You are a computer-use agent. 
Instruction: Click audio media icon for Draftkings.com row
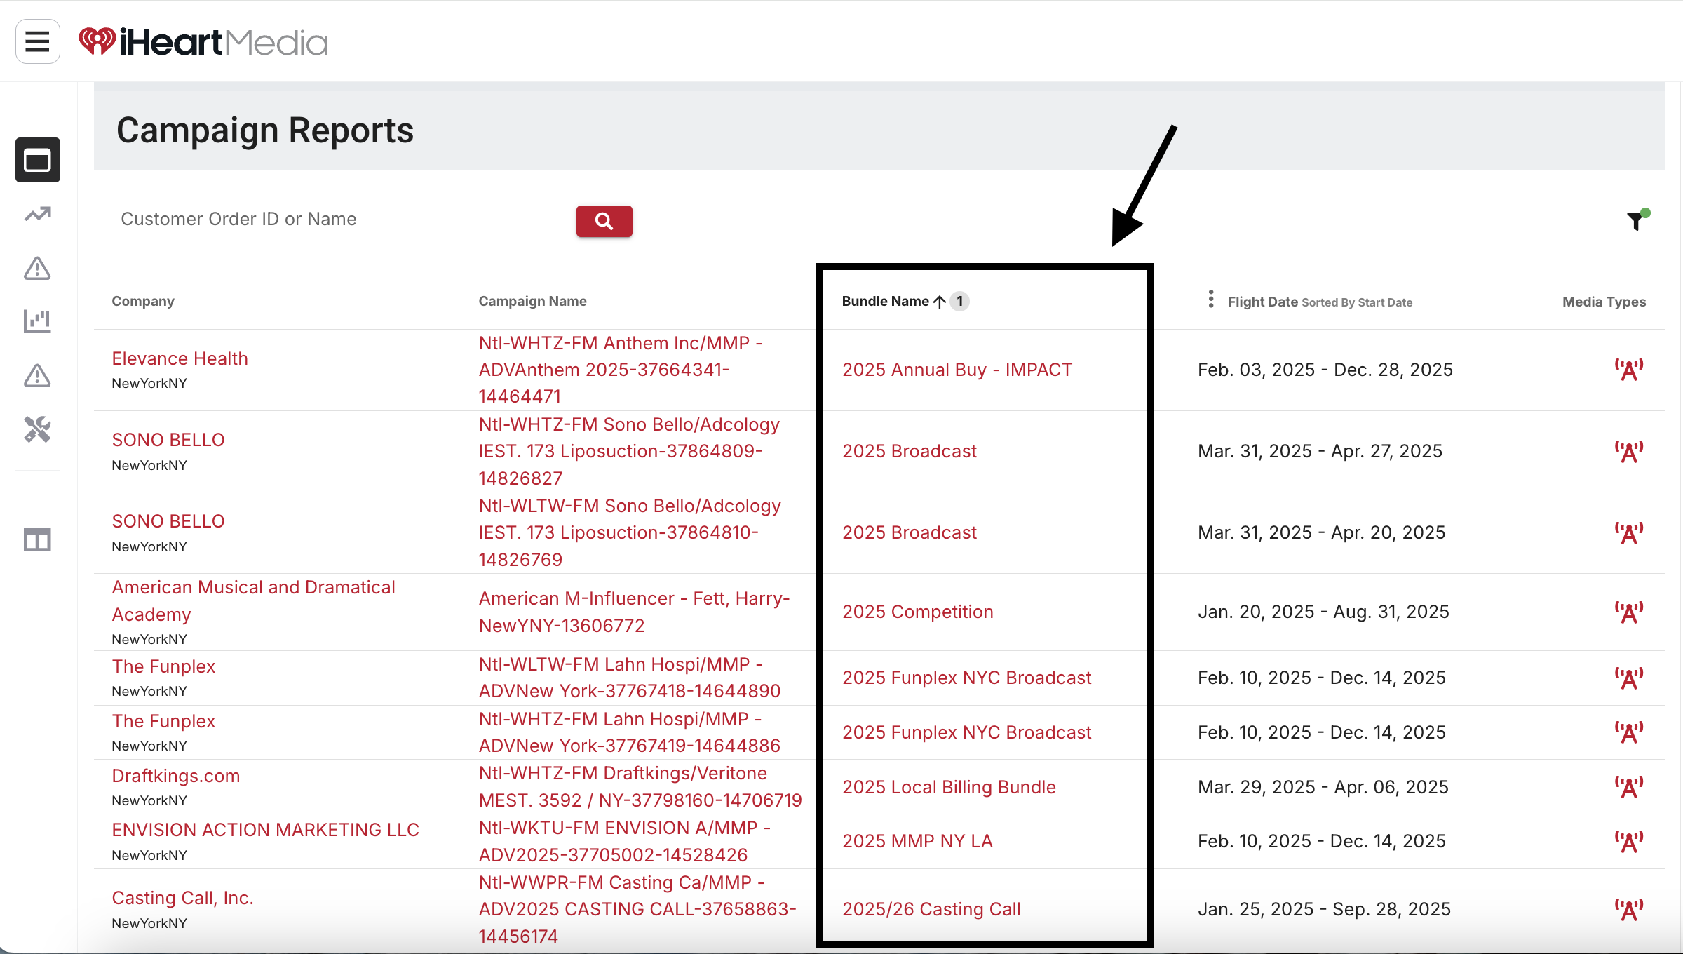[1629, 787]
